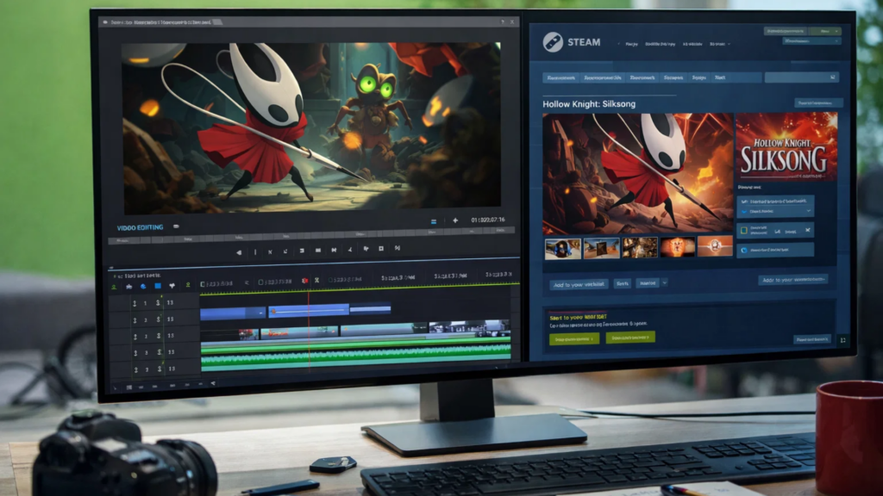Toggle the first icon on the top track header
The width and height of the screenshot is (883, 496).
pyautogui.click(x=134, y=303)
